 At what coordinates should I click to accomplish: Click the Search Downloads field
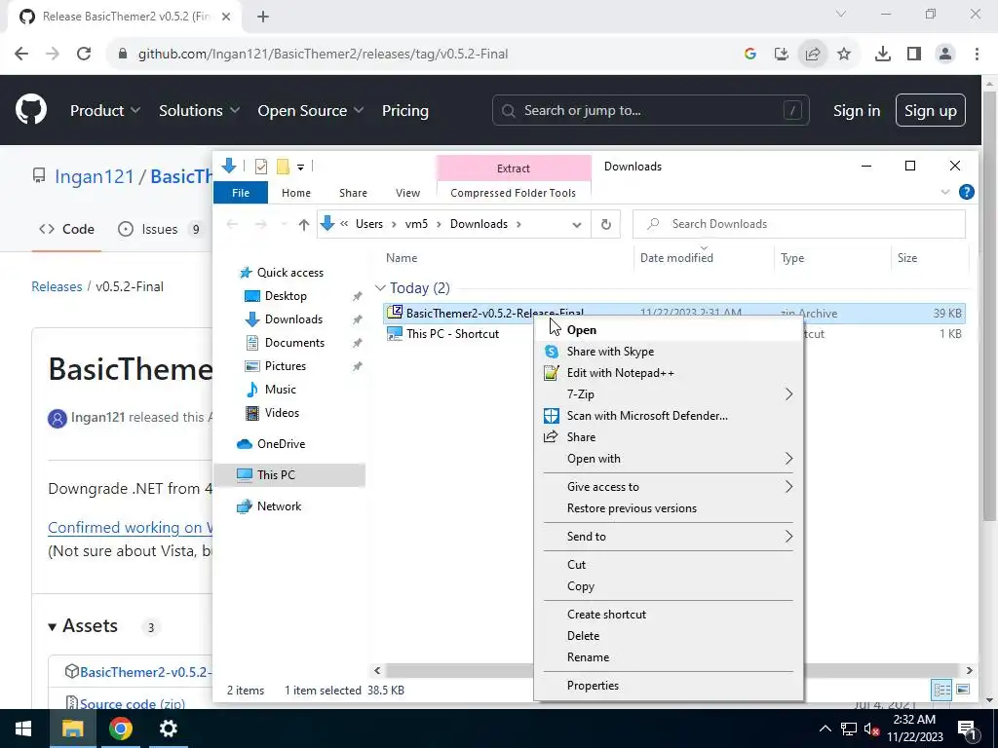[799, 224]
